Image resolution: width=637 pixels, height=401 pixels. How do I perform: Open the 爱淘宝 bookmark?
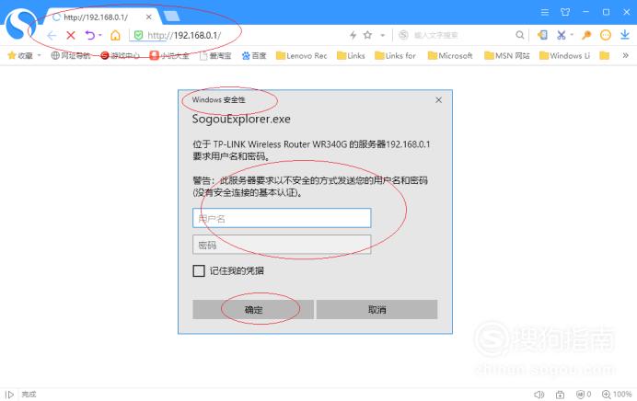(x=215, y=55)
